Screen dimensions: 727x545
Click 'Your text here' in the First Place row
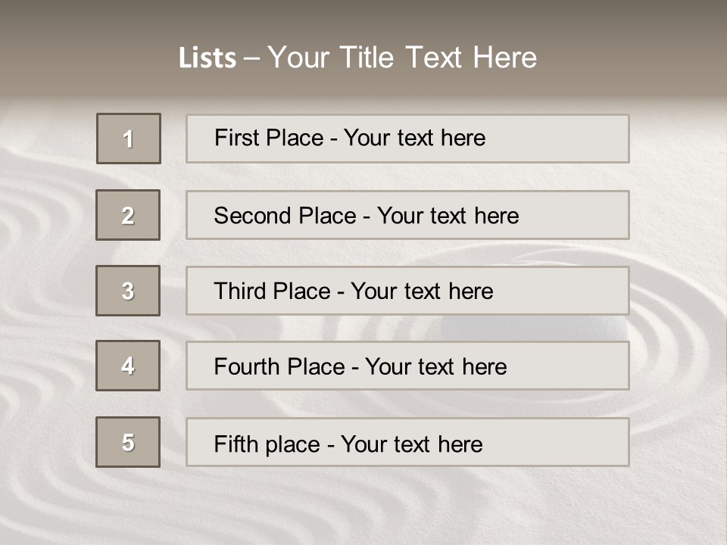tap(414, 138)
